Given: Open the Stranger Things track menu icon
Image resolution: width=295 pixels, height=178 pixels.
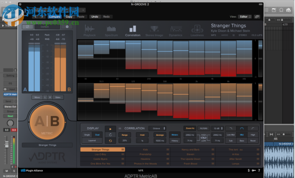Looking at the screenshot, I should [x=122, y=149].
